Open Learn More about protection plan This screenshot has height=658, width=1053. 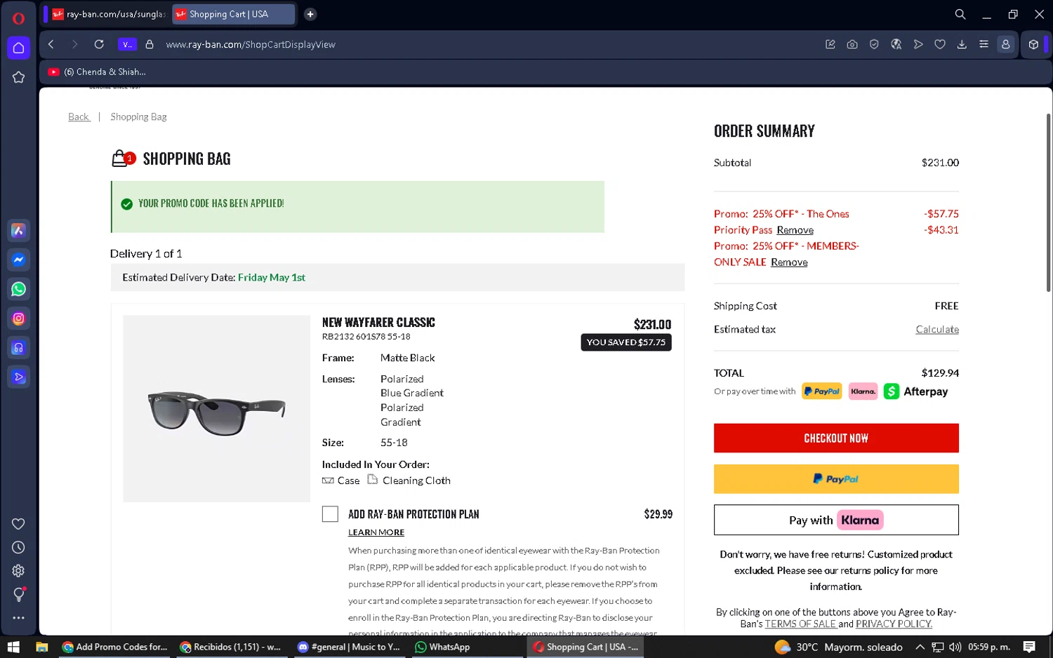tap(376, 532)
